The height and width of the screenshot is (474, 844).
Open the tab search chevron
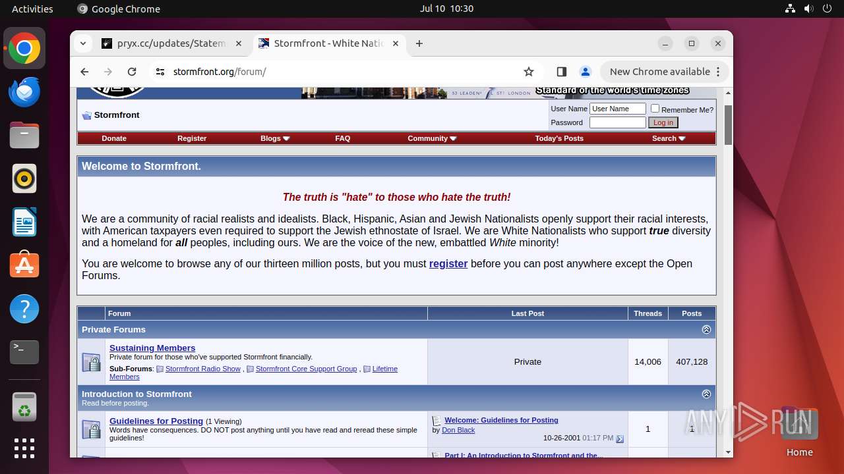[83, 43]
